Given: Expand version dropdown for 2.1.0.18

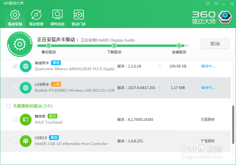Looking at the screenshot, I should [160, 66].
